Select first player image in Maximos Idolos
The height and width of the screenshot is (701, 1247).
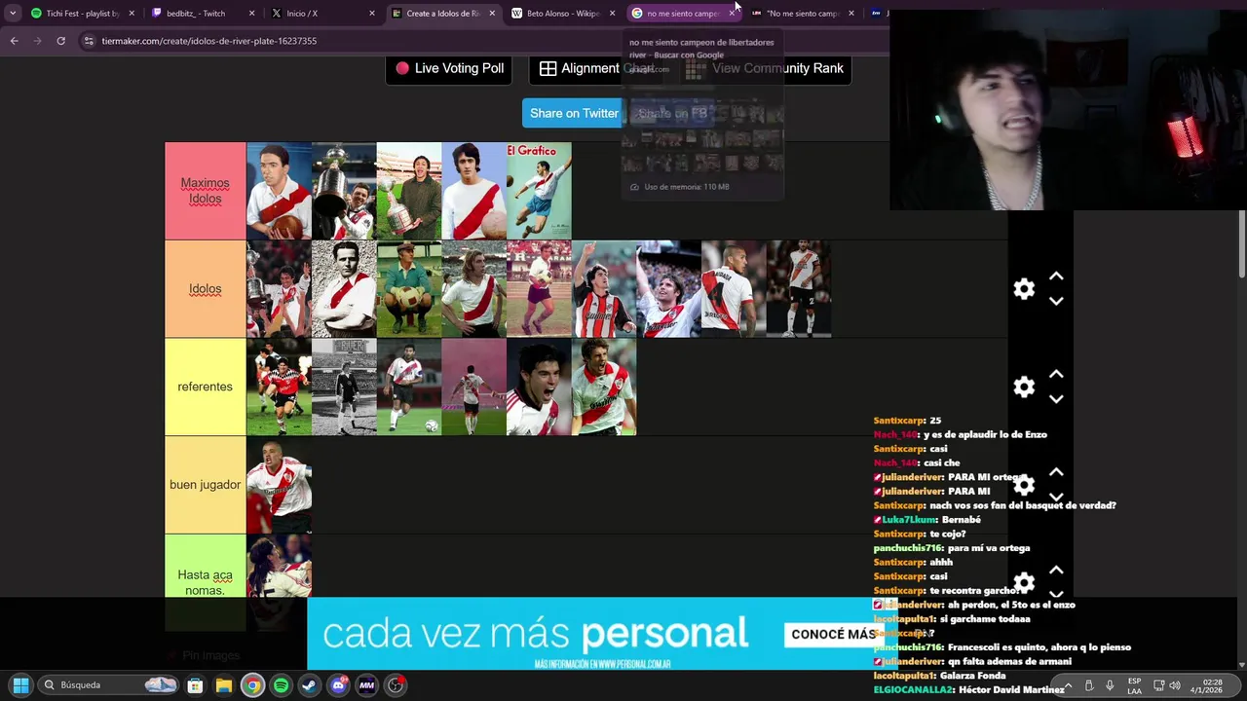[279, 191]
